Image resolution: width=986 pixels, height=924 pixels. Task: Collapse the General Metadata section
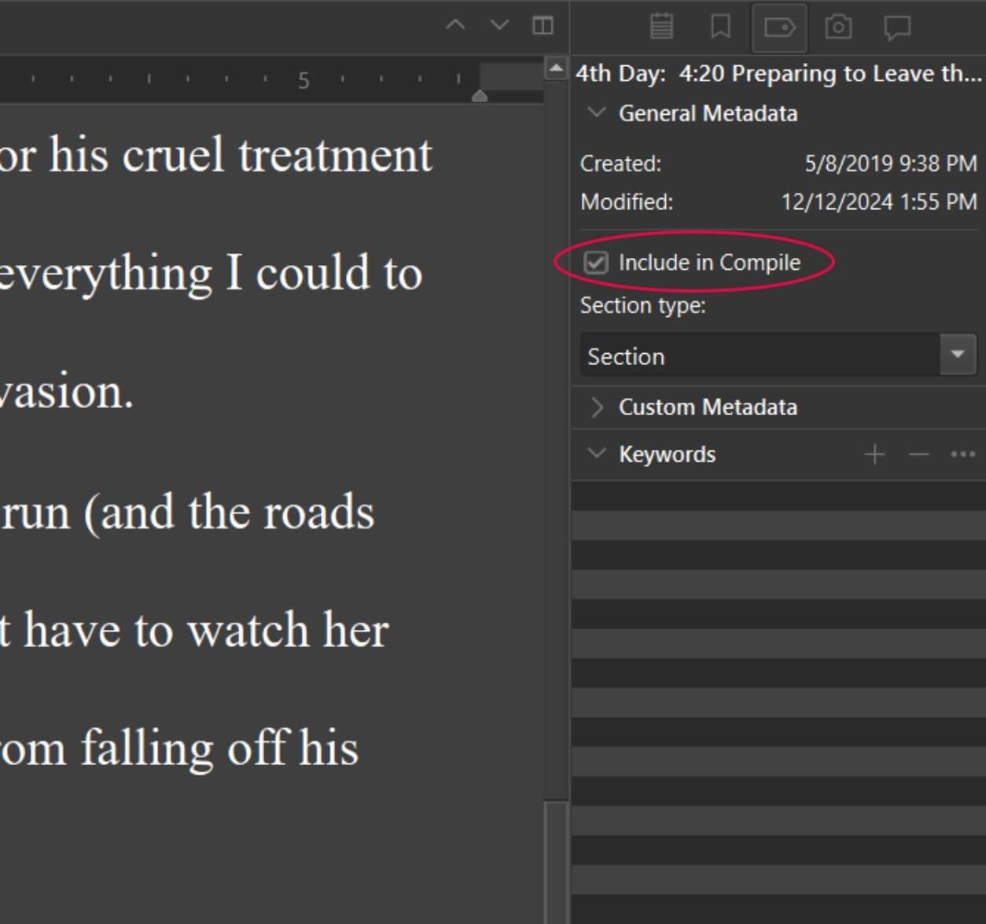click(x=597, y=113)
